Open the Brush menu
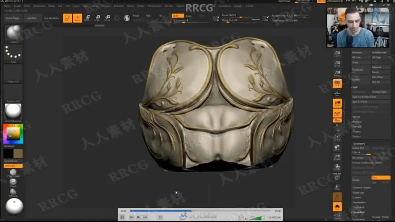 click(16, 6)
